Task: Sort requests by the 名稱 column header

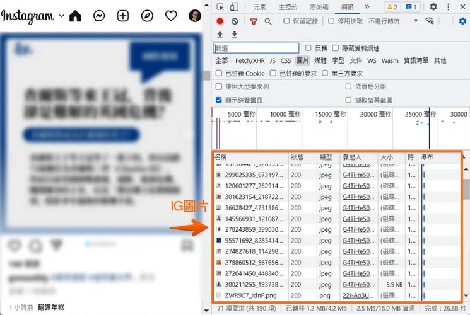Action: (x=250, y=157)
